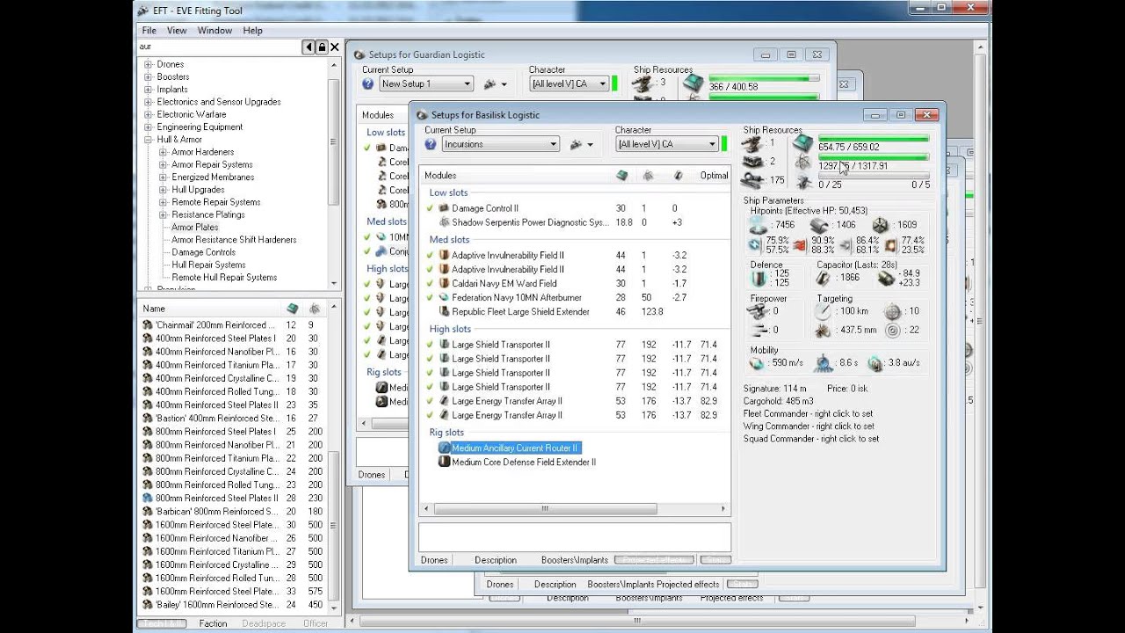Click Fleet Commander right click to set
This screenshot has width=1125, height=633.
pyautogui.click(x=808, y=413)
